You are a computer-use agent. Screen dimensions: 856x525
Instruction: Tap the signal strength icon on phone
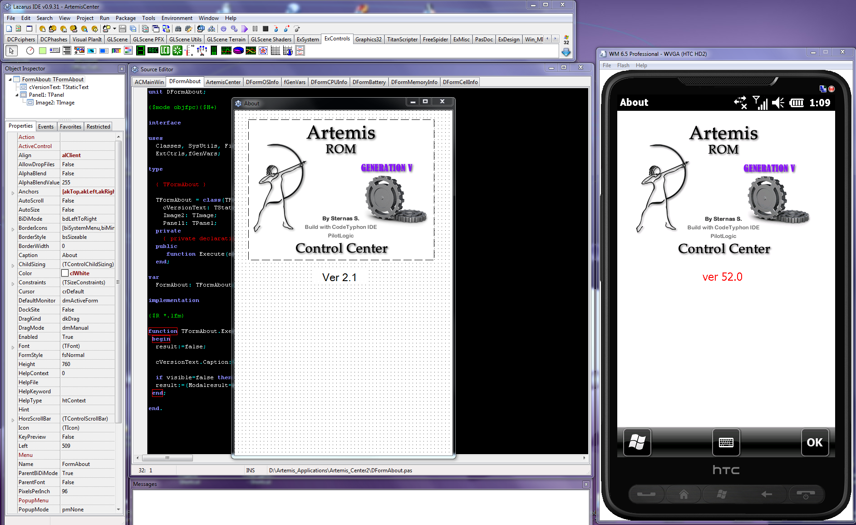click(x=760, y=103)
